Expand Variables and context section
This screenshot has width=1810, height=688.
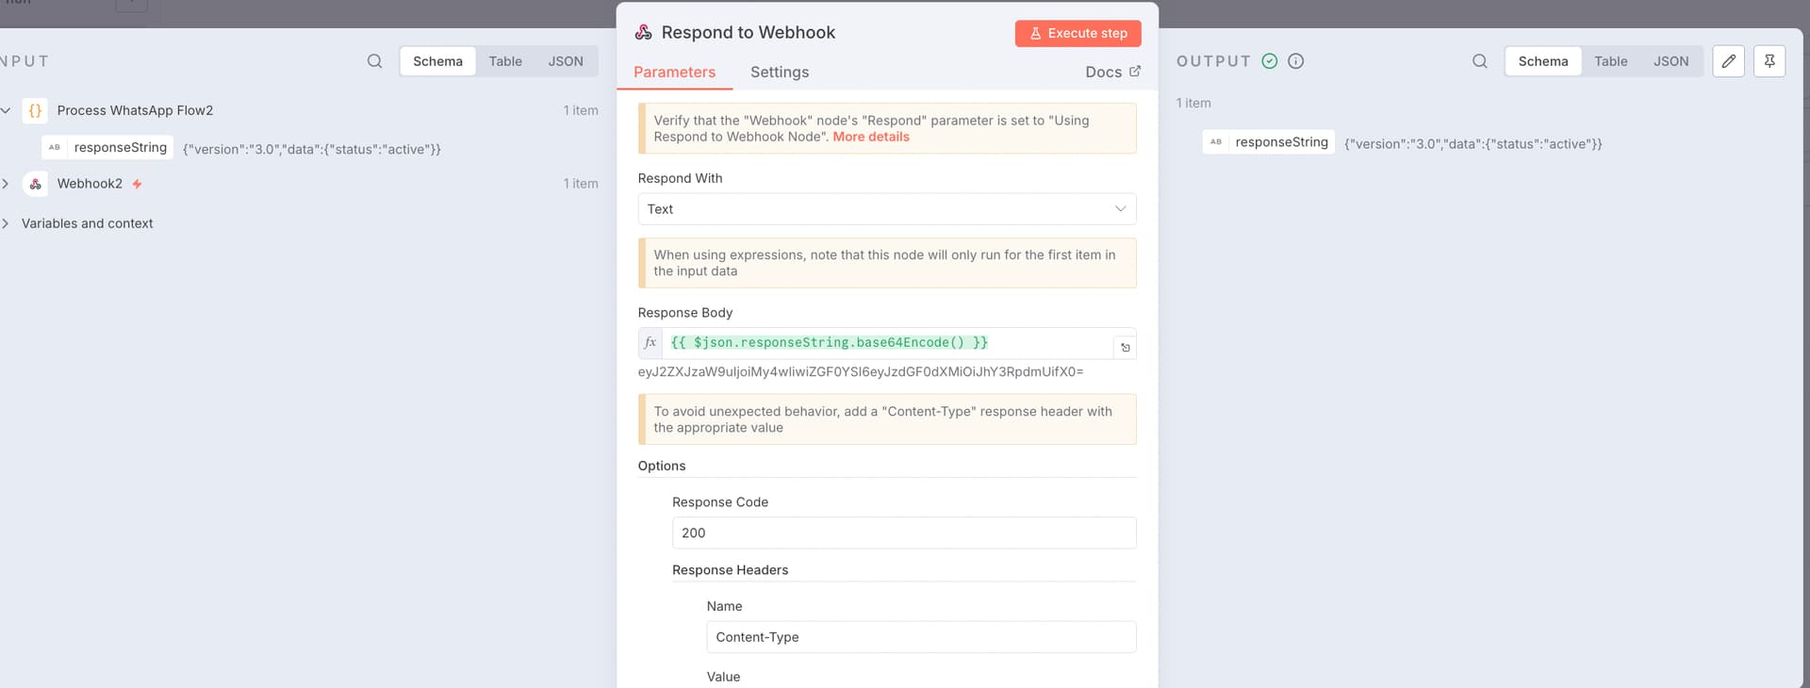coord(6,223)
